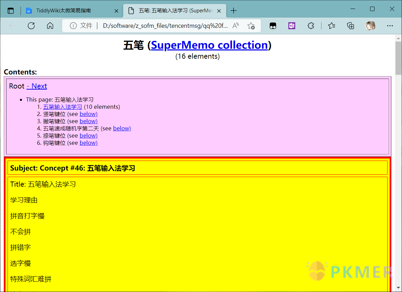This screenshot has height=292, width=402.
Task: Close the TiddlyWiki太微简易指南 tab
Action: click(116, 11)
